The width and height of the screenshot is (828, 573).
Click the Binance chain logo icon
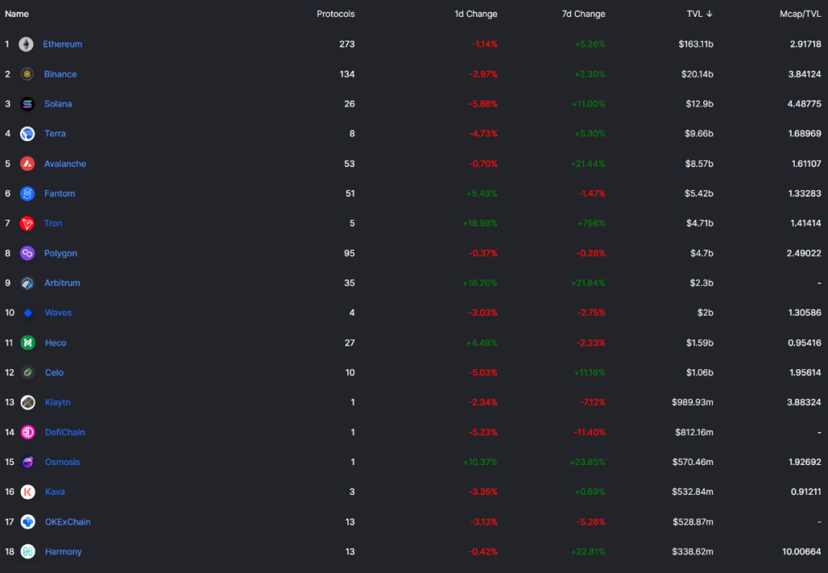coord(27,74)
